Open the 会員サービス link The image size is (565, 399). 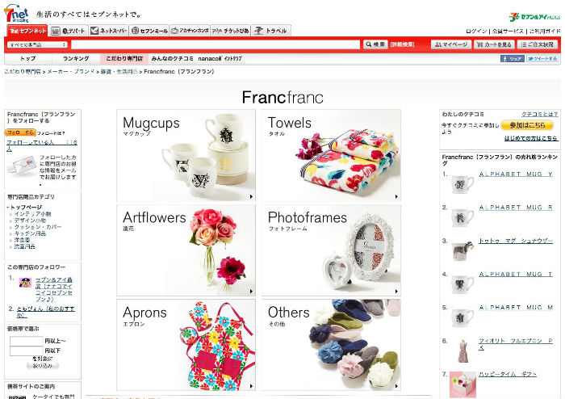coord(508,31)
